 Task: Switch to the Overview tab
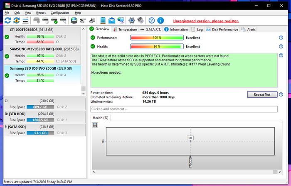(99, 29)
